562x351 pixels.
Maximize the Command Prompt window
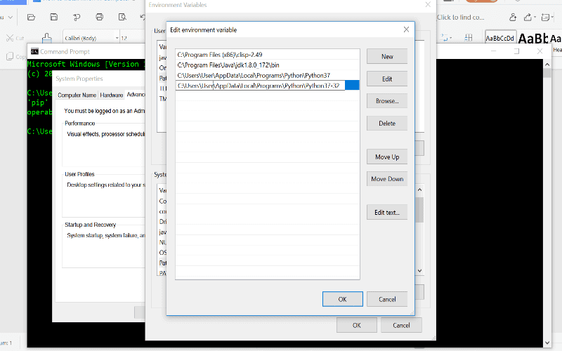pyautogui.click(x=516, y=51)
